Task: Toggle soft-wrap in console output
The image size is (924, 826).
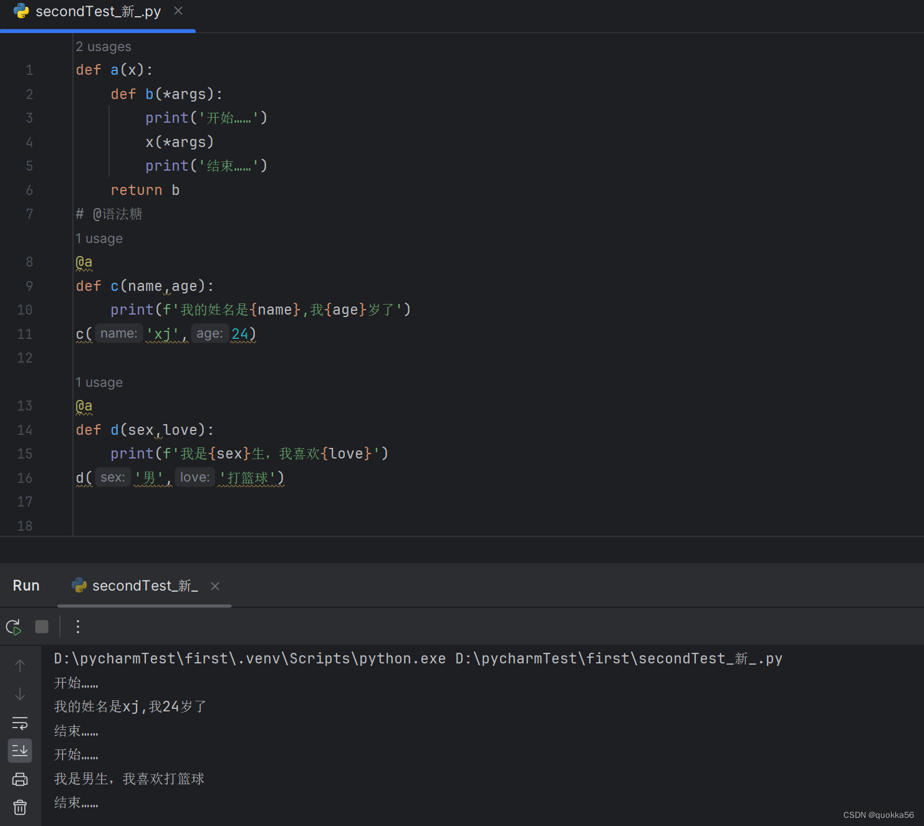Action: 20,723
